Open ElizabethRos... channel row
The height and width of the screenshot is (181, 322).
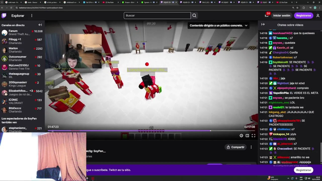coord(22,93)
